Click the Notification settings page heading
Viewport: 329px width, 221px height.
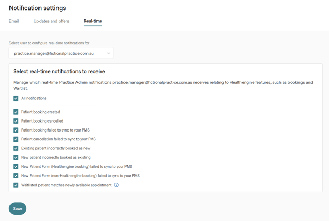tap(37, 8)
